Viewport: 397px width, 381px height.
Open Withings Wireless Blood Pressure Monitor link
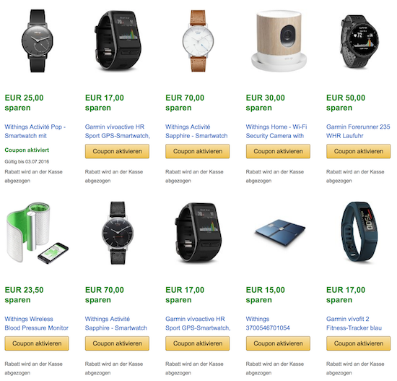[x=37, y=323]
